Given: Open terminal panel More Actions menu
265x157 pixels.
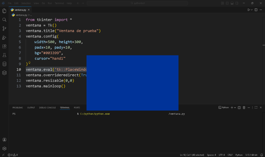Looking at the screenshot, I should pos(249,108).
